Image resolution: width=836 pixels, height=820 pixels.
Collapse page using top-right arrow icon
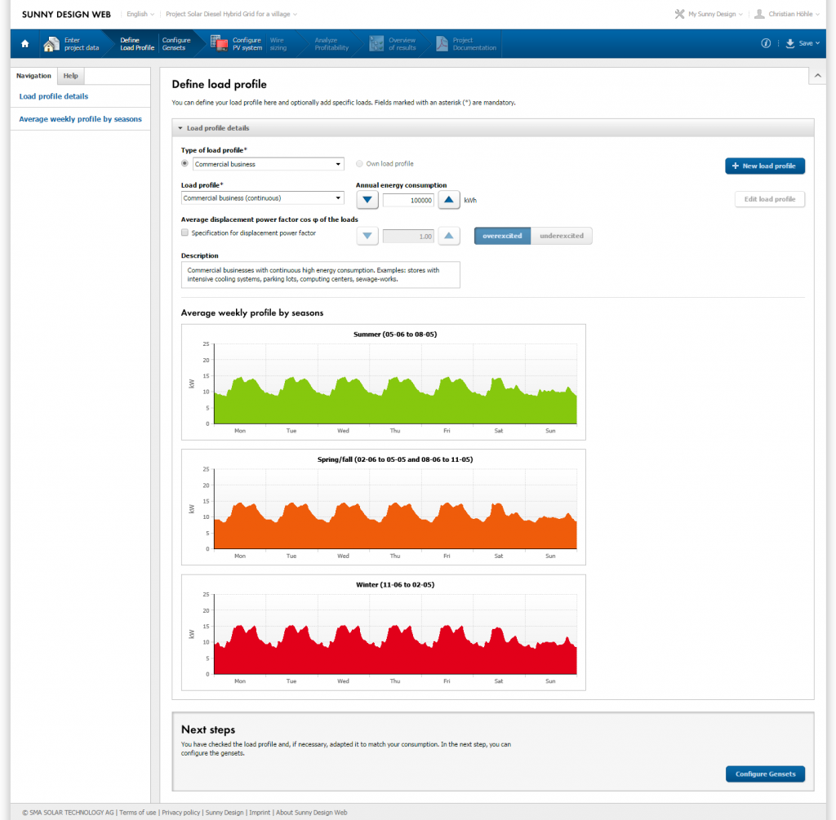coord(817,75)
